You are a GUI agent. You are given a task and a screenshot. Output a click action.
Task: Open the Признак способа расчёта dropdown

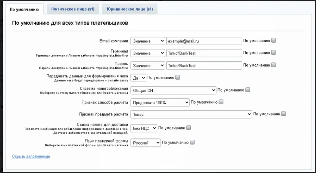point(160,102)
